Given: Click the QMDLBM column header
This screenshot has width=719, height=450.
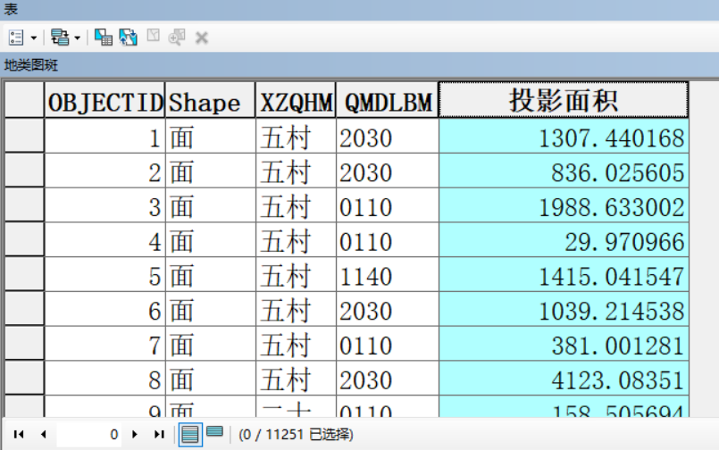Looking at the screenshot, I should pyautogui.click(x=386, y=103).
